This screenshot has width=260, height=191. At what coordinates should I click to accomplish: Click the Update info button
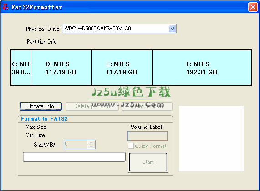coord(41,106)
